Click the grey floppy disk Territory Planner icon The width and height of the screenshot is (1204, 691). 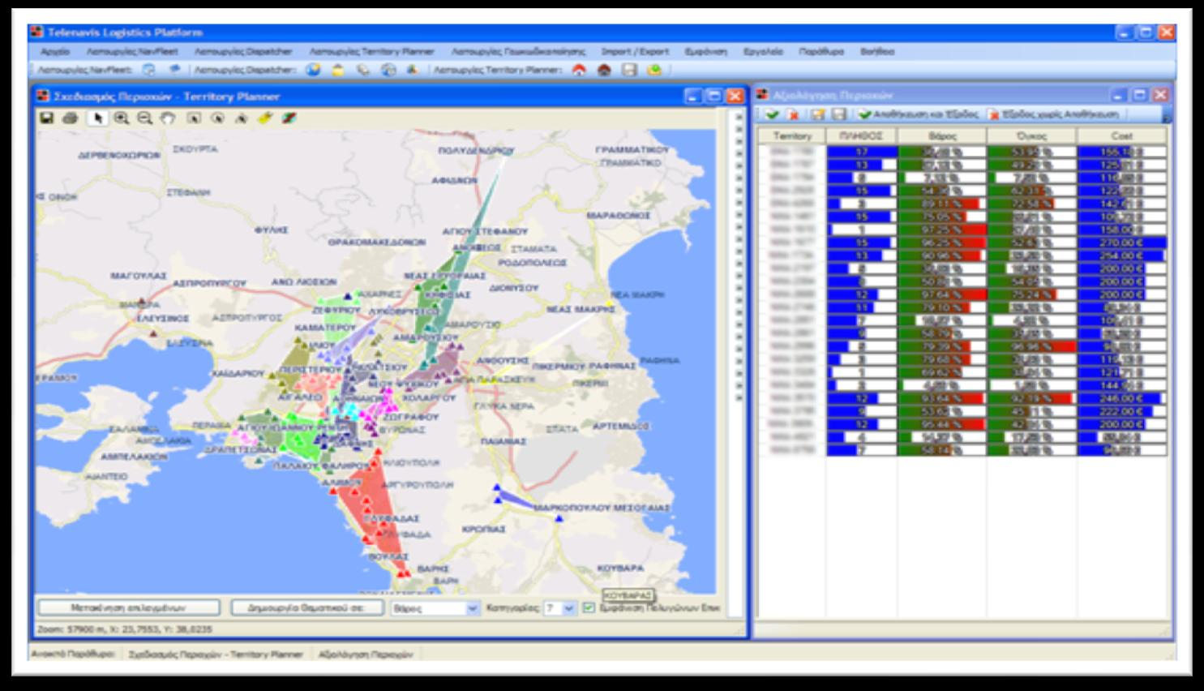point(629,71)
